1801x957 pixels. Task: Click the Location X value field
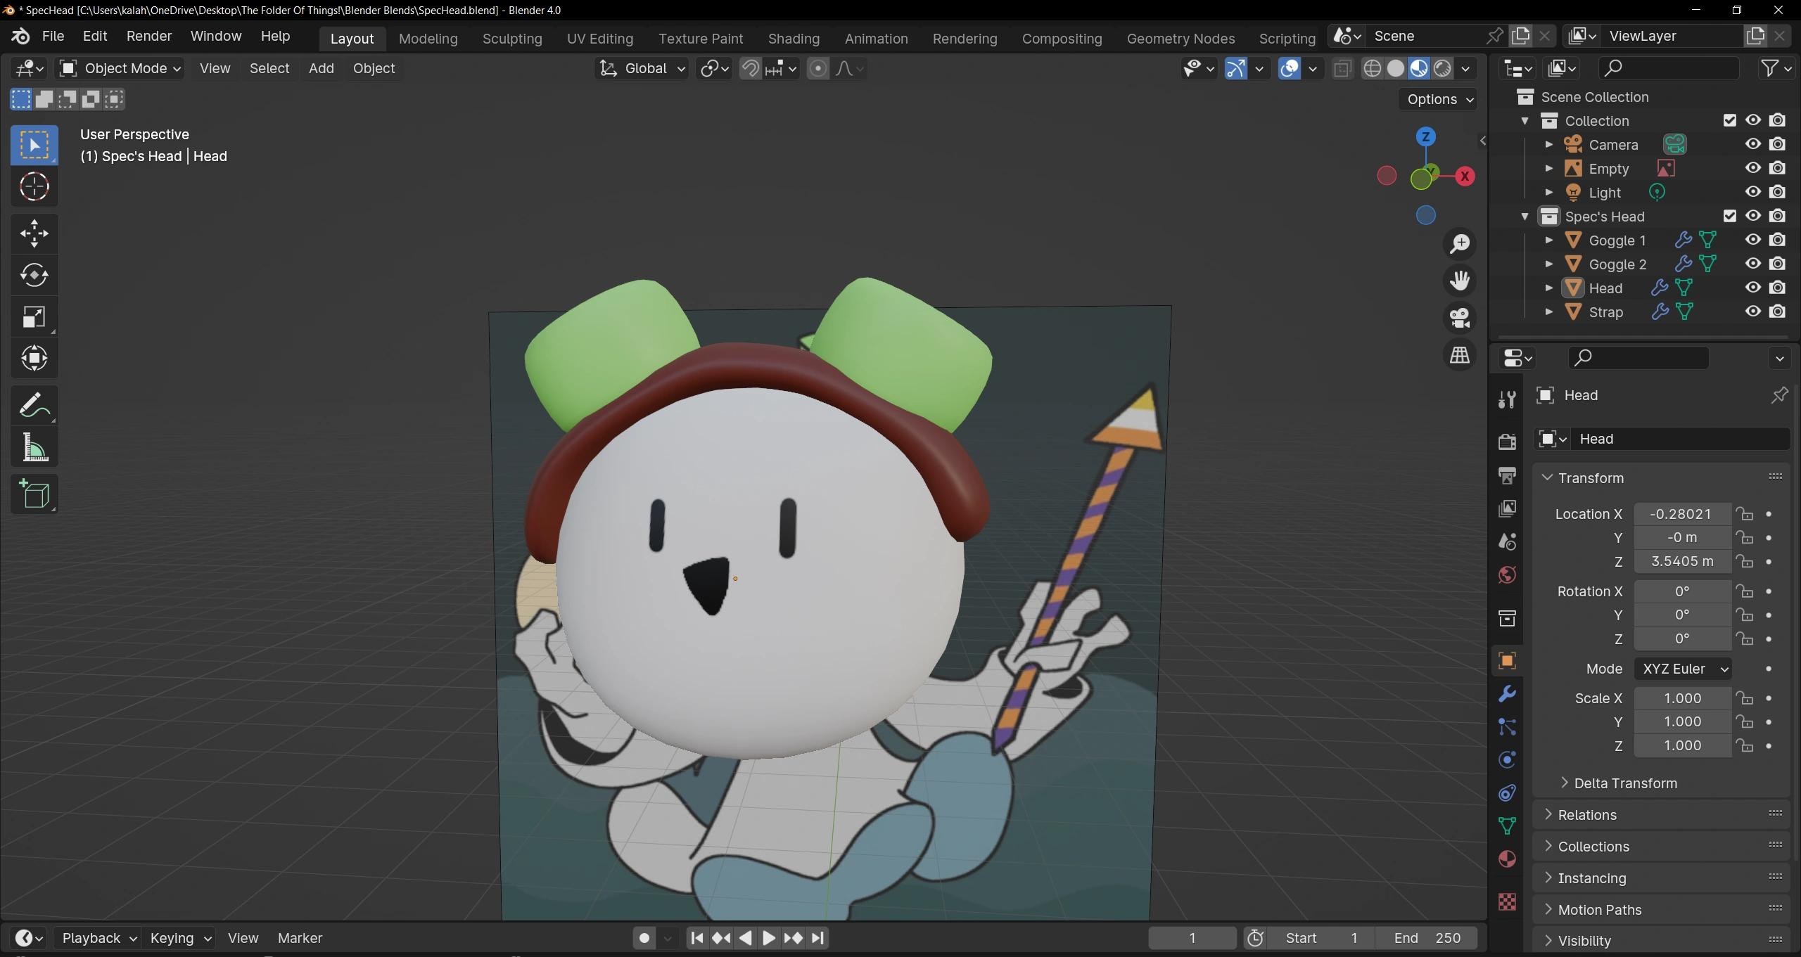coord(1681,514)
